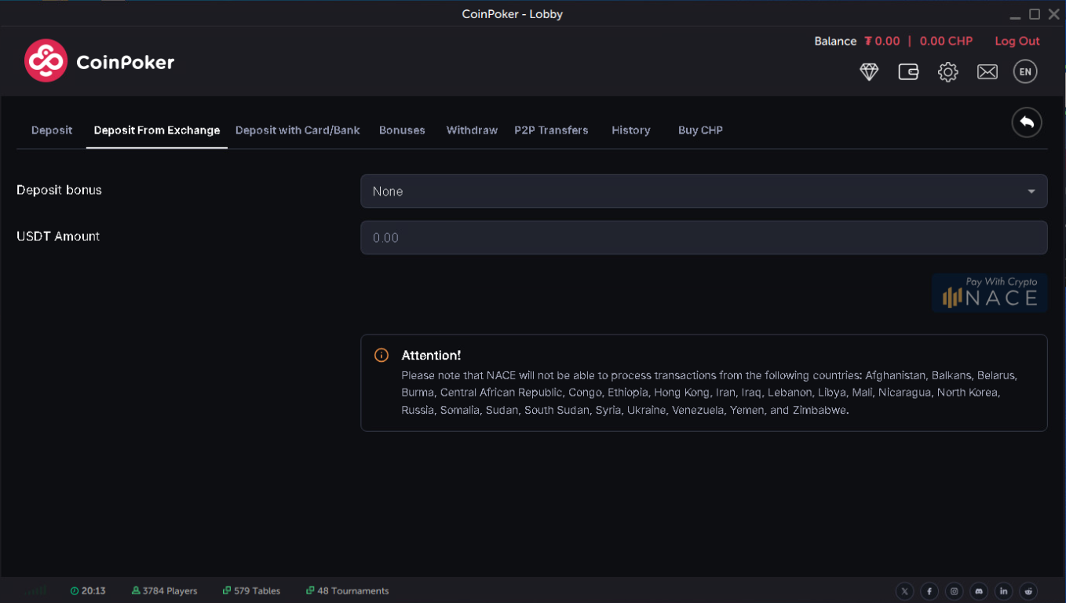Expand the Deposit bonus dropdown
This screenshot has height=603, width=1066.
tap(704, 191)
